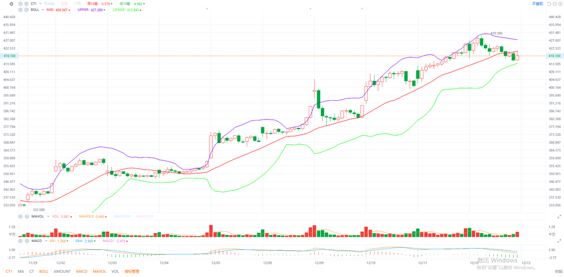
Task: Toggle the MAVOL5 line visibility
Action: (93, 217)
